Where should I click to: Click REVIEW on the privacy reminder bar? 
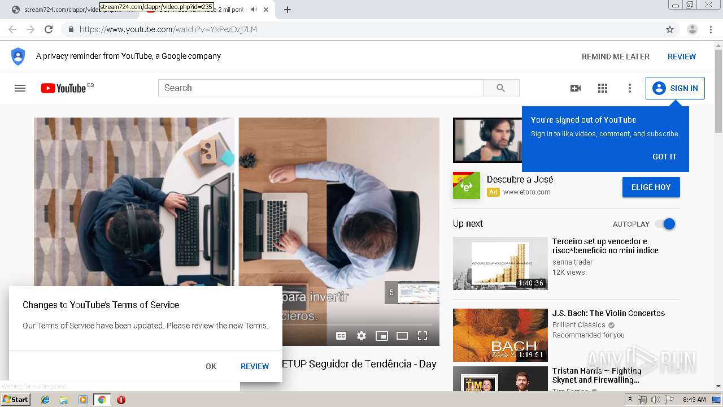[x=682, y=57]
